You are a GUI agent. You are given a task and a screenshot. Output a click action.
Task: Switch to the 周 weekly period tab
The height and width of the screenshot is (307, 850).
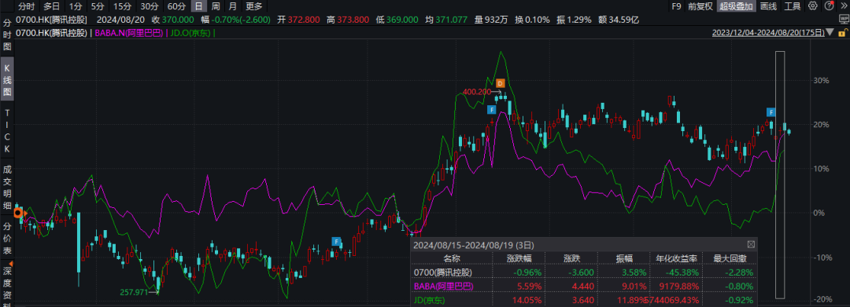216,6
